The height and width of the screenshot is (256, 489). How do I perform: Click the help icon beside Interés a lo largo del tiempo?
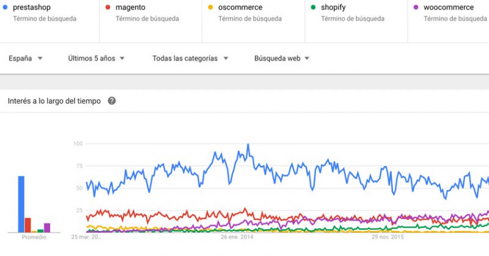112,101
